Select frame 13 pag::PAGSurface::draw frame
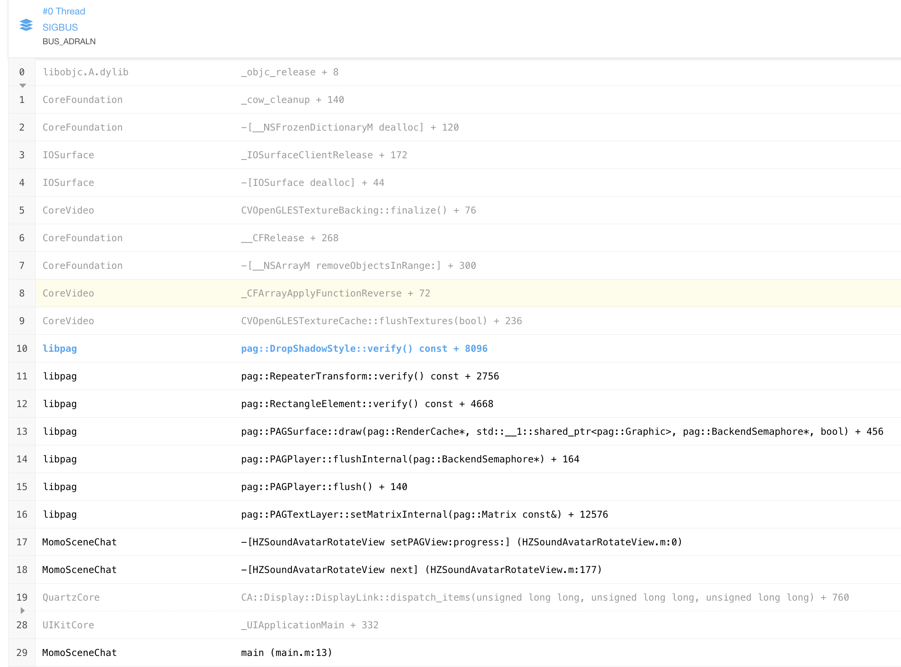901x667 pixels. 562,431
